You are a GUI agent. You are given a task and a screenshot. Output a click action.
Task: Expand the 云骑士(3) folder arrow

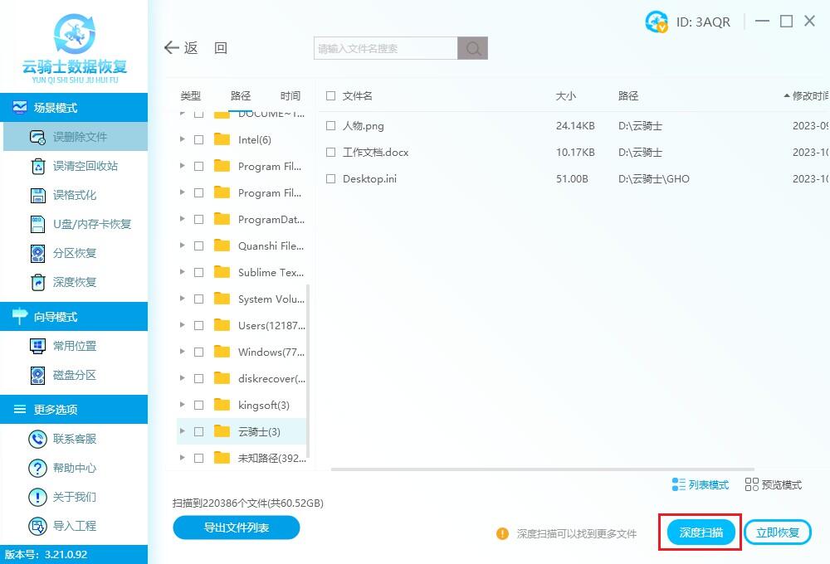pyautogui.click(x=182, y=431)
